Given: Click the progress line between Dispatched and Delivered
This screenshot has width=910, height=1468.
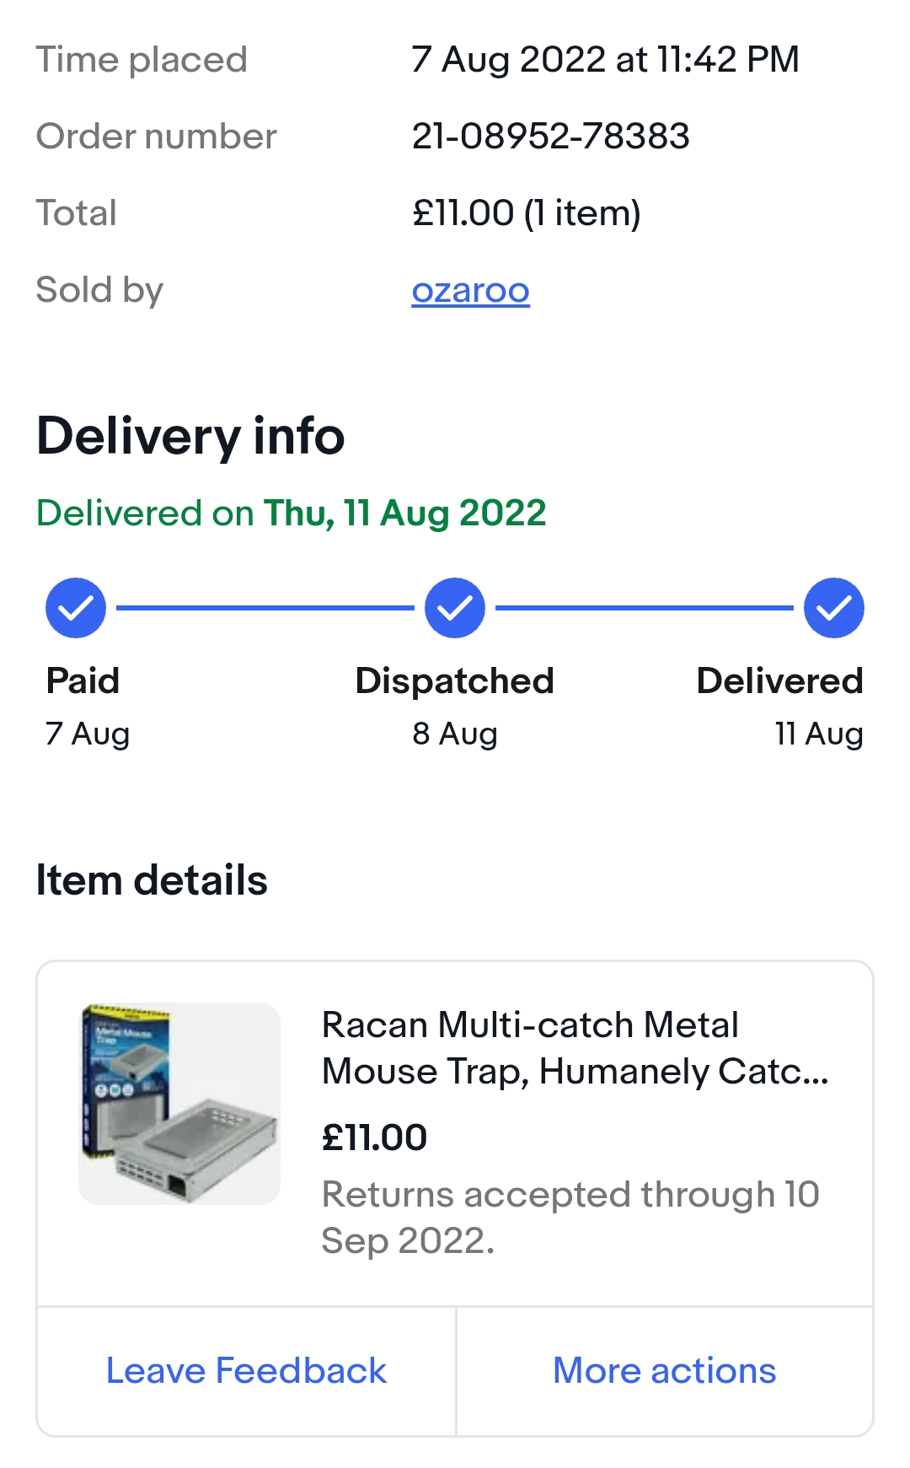Looking at the screenshot, I should point(644,608).
